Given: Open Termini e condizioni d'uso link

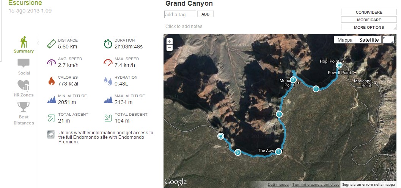Looking at the screenshot, I should 316,185.
